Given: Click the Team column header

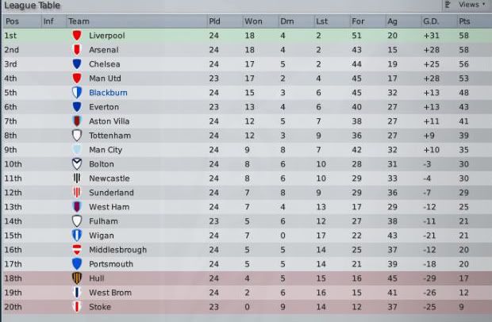Looking at the screenshot, I should 79,21.
